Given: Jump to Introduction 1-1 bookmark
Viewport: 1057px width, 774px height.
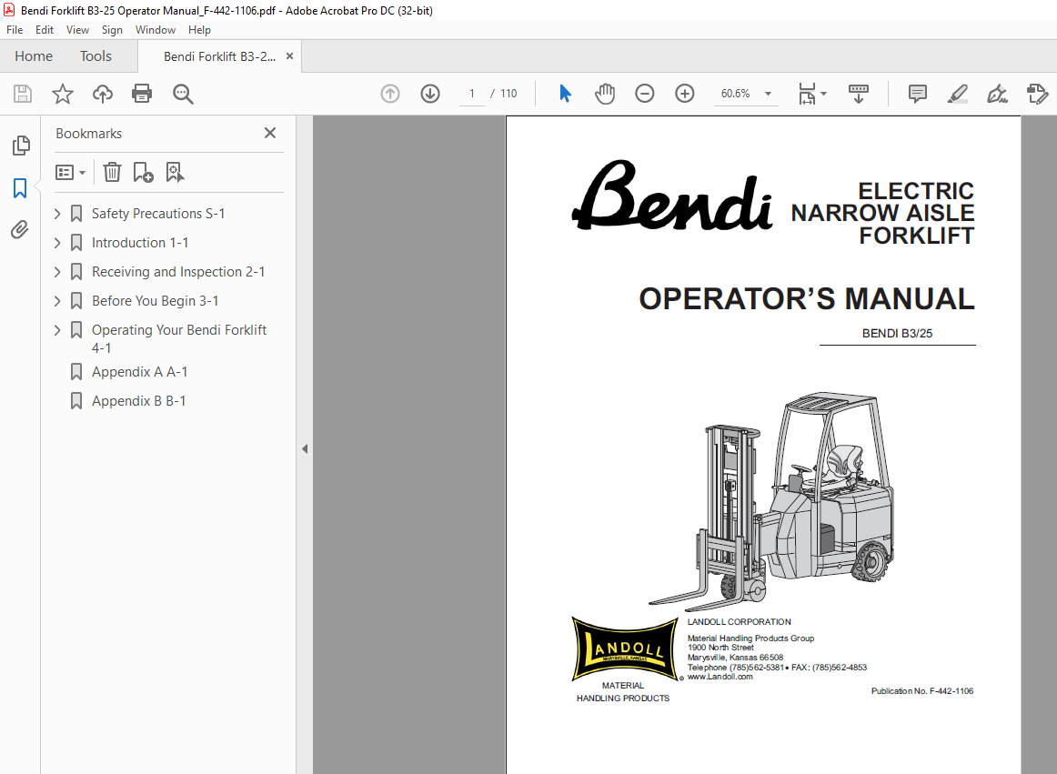Looking at the screenshot, I should [140, 243].
